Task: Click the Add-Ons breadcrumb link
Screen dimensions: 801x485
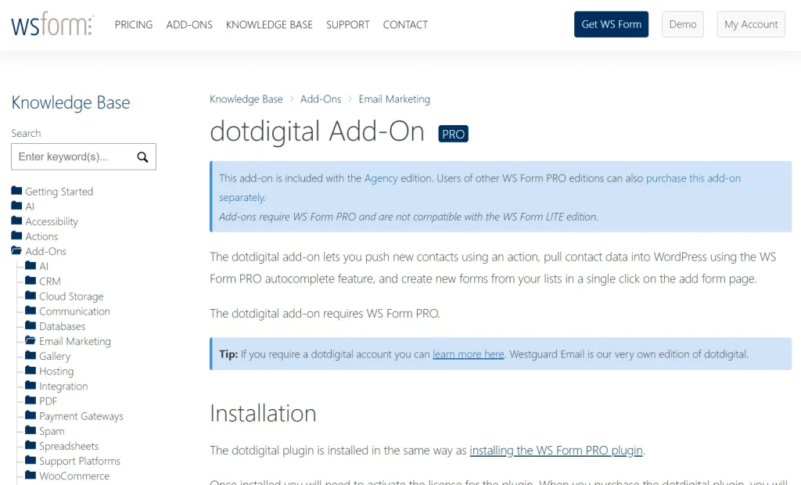Action: click(x=321, y=99)
